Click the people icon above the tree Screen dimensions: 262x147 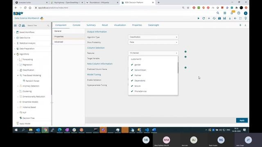(23, 25)
